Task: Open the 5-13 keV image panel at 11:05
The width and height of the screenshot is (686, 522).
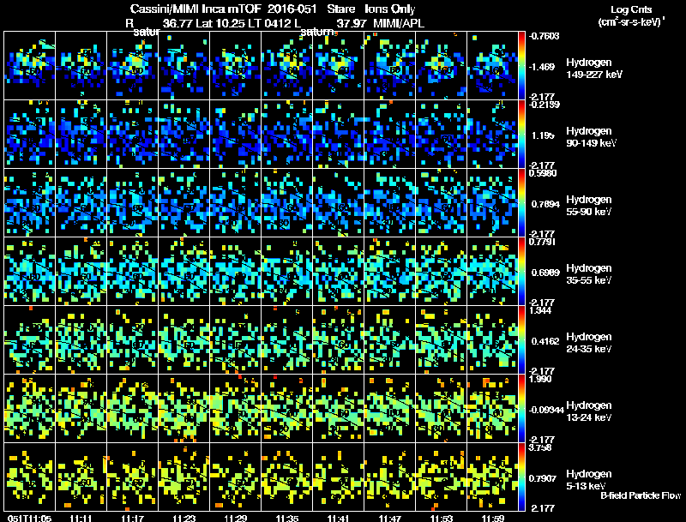Action: pos(29,477)
